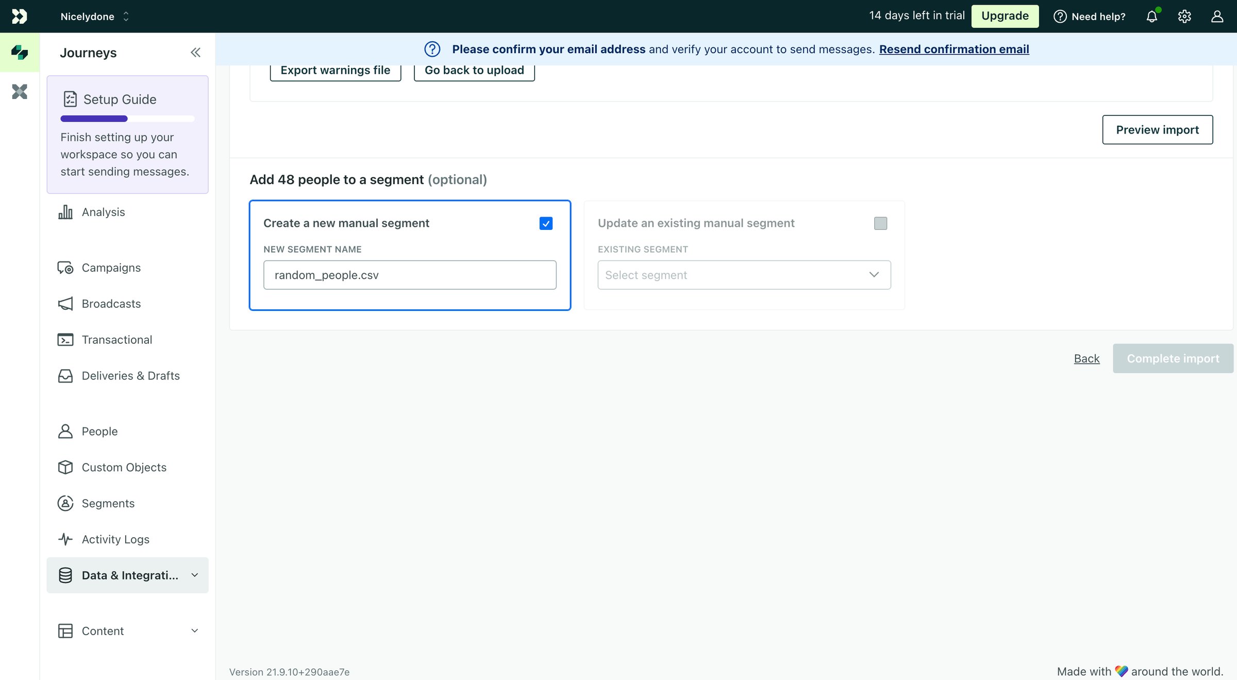This screenshot has height=680, width=1237.
Task: Navigate to the People page
Action: tap(99, 431)
